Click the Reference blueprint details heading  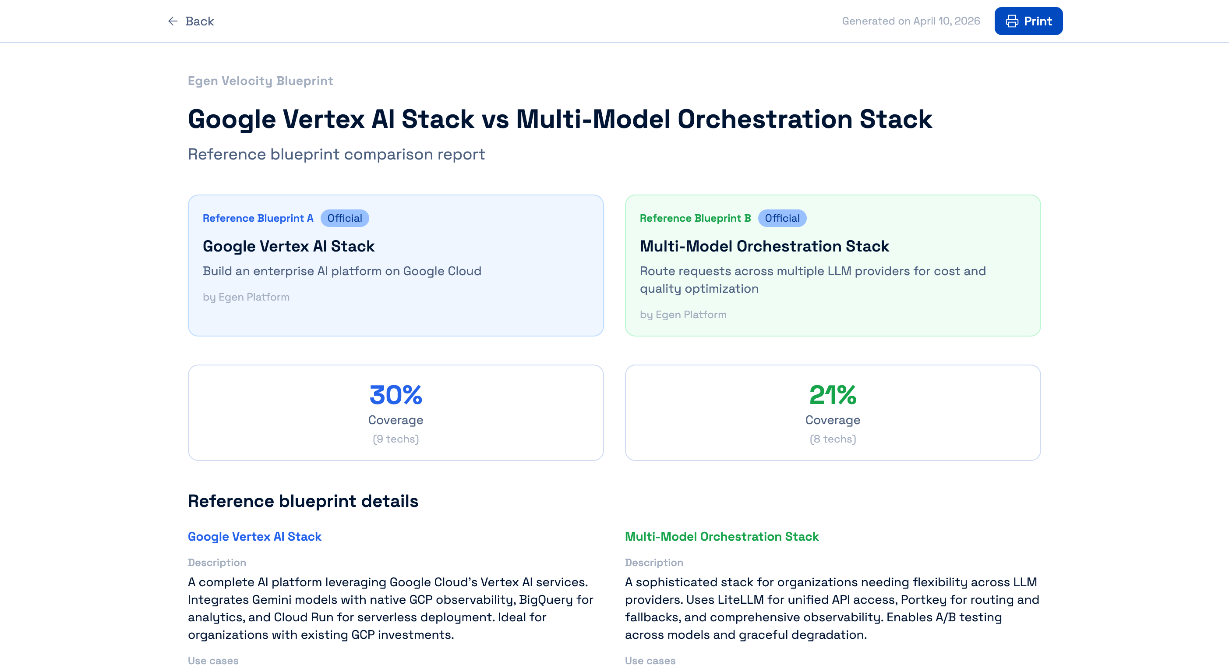(x=303, y=501)
